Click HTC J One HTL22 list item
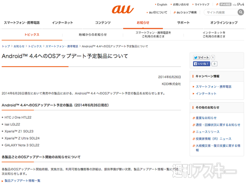246x188 pixels. [x=18, y=118]
